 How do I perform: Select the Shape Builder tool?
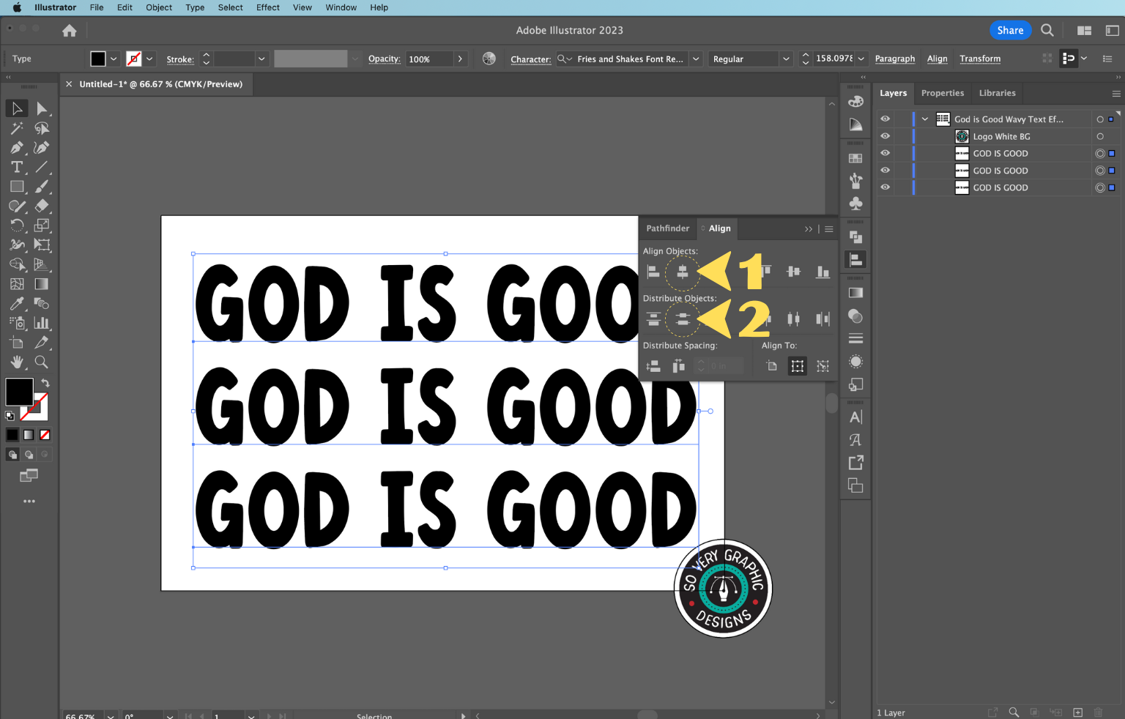[x=16, y=264]
